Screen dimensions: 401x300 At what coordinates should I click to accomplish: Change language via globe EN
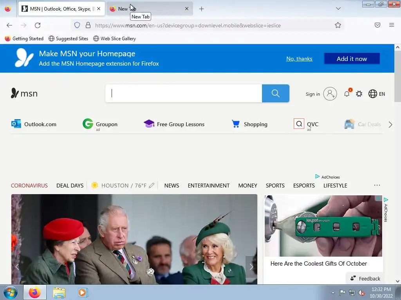coord(376,94)
